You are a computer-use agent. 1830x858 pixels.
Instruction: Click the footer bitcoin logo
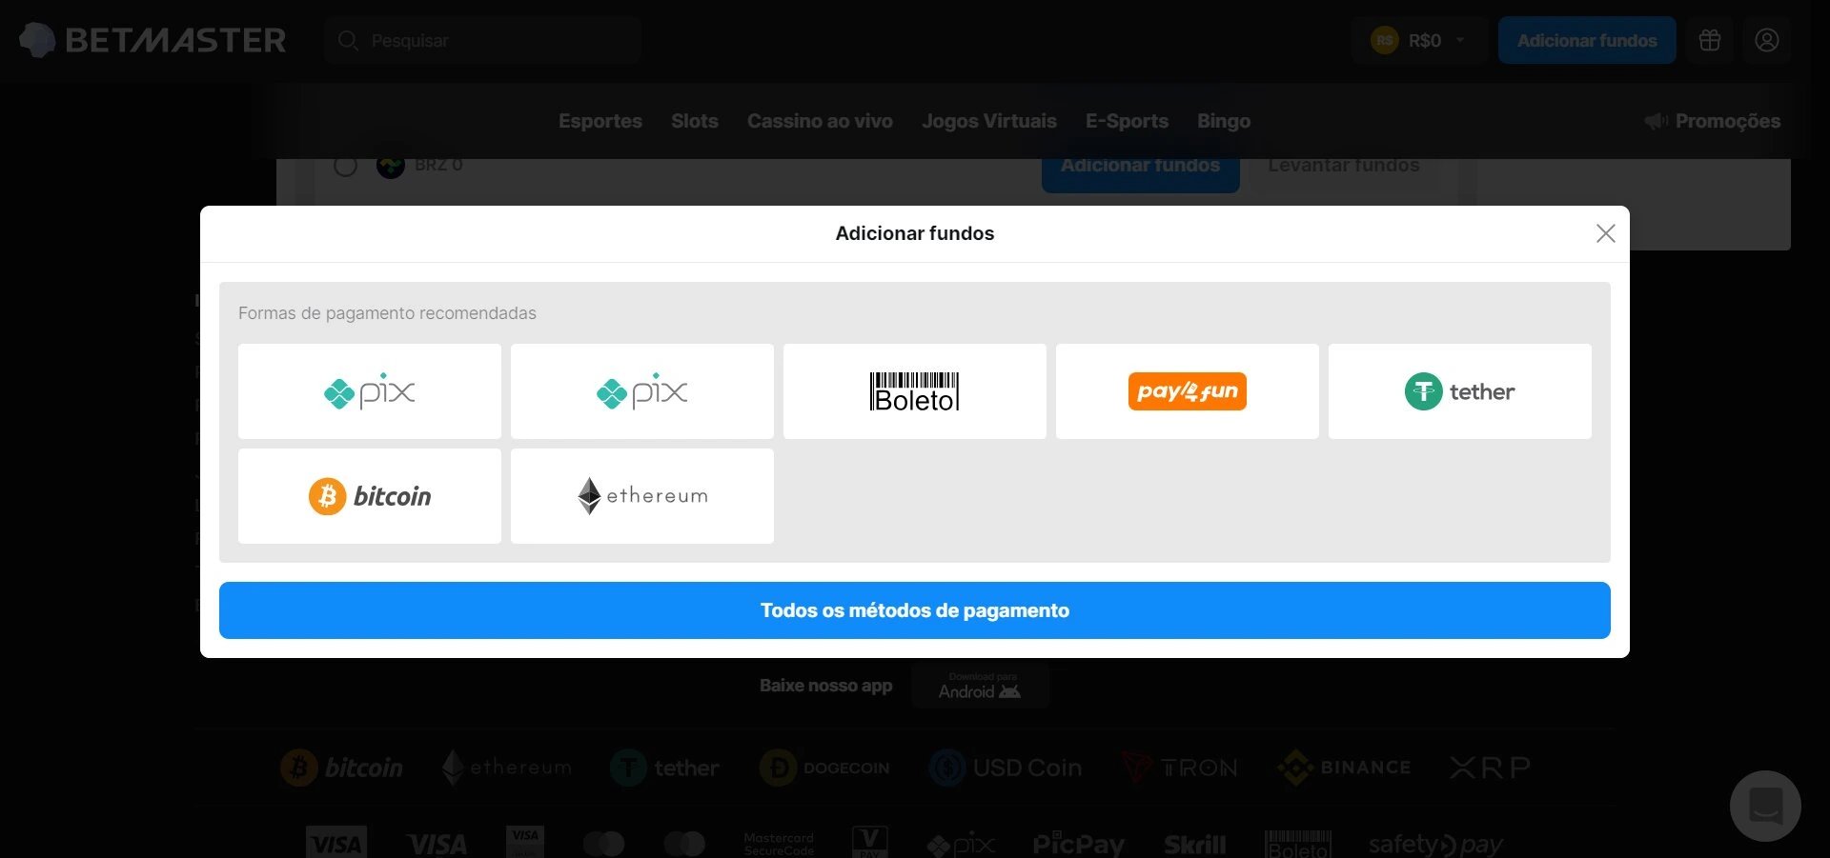[x=342, y=768]
